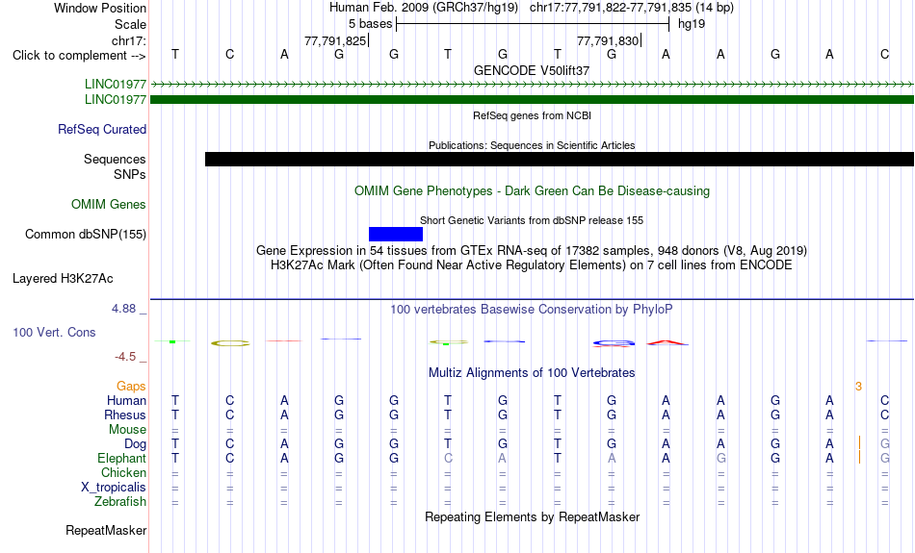The height and width of the screenshot is (553, 915).
Task: Select the Elephant species row label
Action: point(121,459)
